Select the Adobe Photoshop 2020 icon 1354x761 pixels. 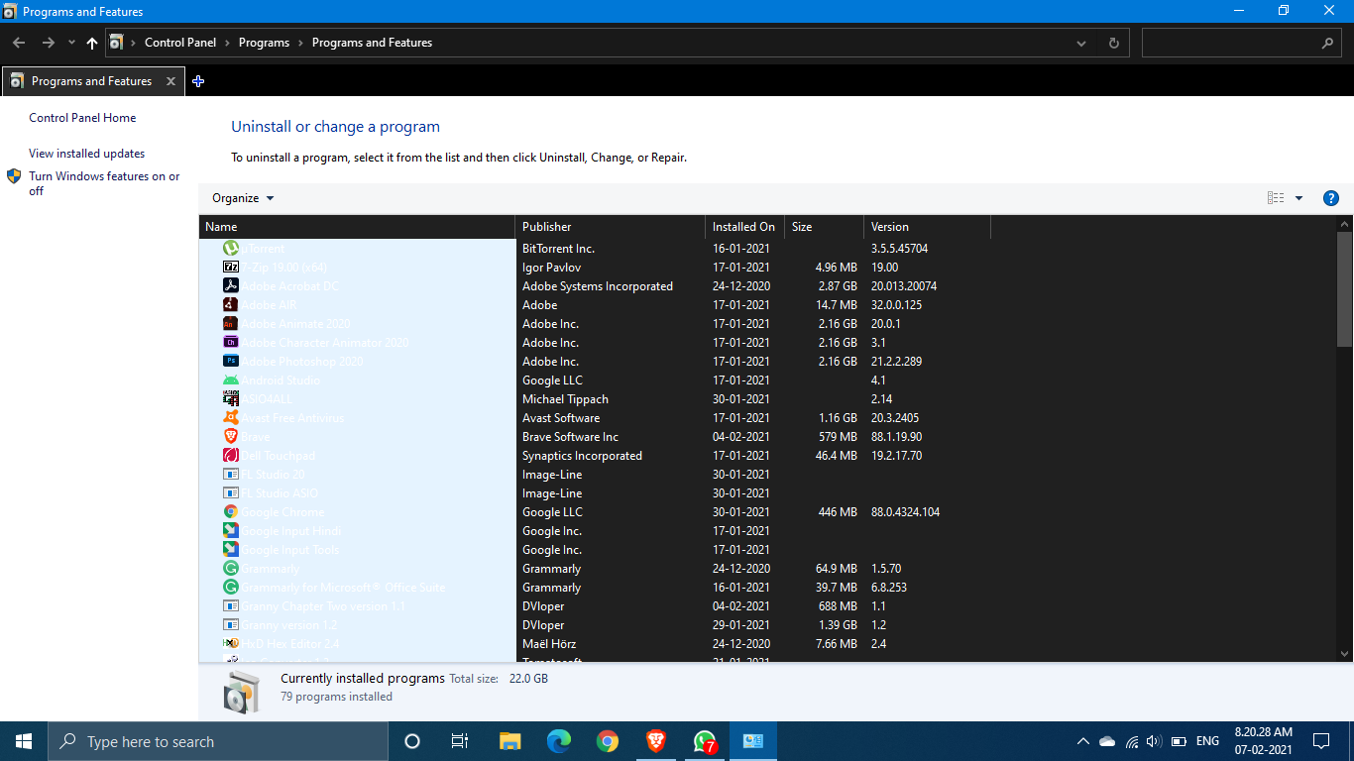[231, 362]
